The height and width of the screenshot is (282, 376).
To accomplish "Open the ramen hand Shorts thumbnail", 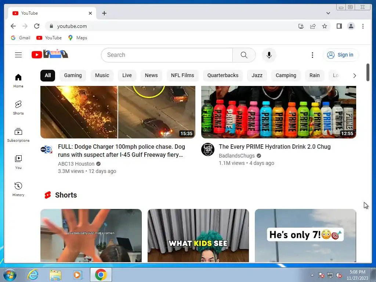I will point(91,235).
